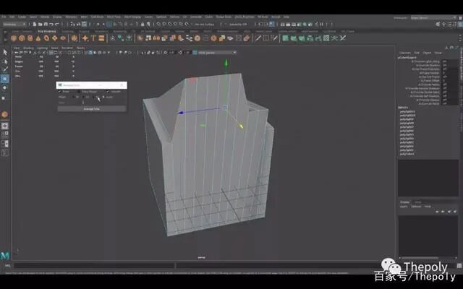This screenshot has height=289, width=463.
Task: Choose the Polygon Cone shelf icon
Action: tap(38, 38)
